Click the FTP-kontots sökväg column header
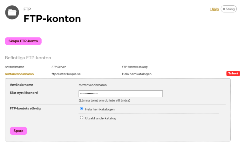The image size is (244, 151). [135, 67]
